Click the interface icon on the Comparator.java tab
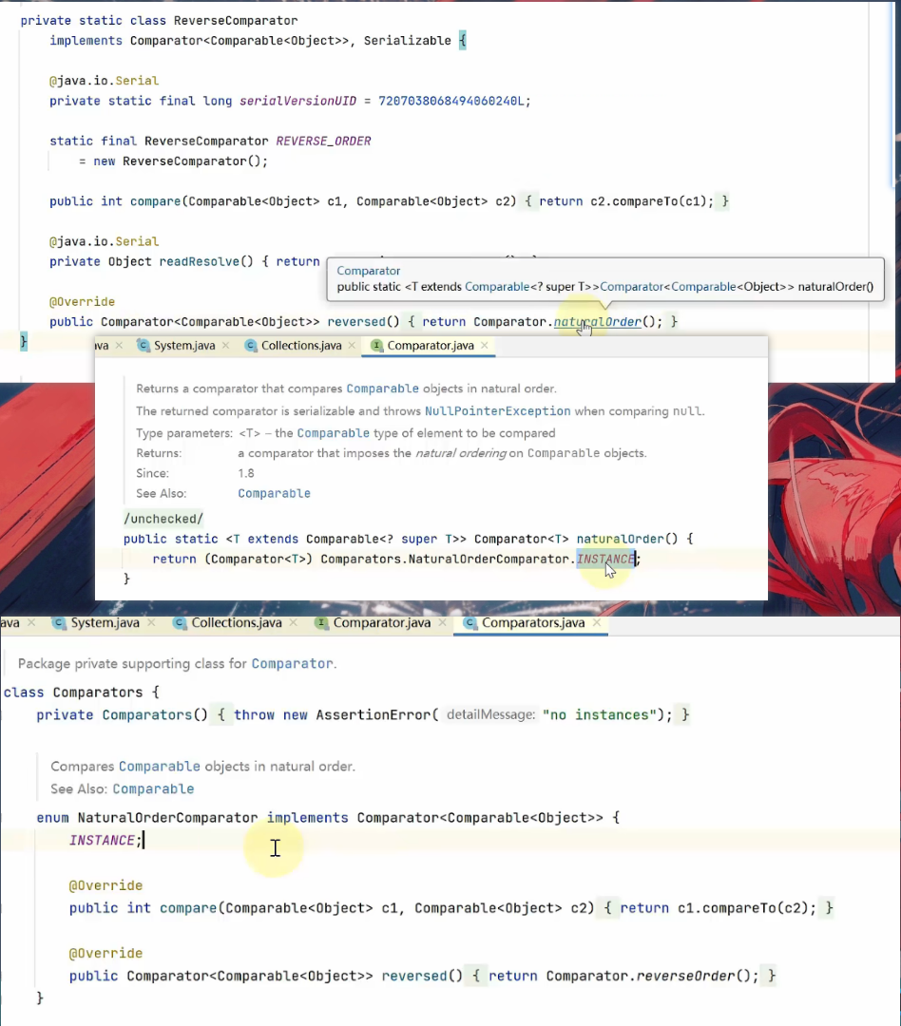901x1026 pixels. pos(376,345)
